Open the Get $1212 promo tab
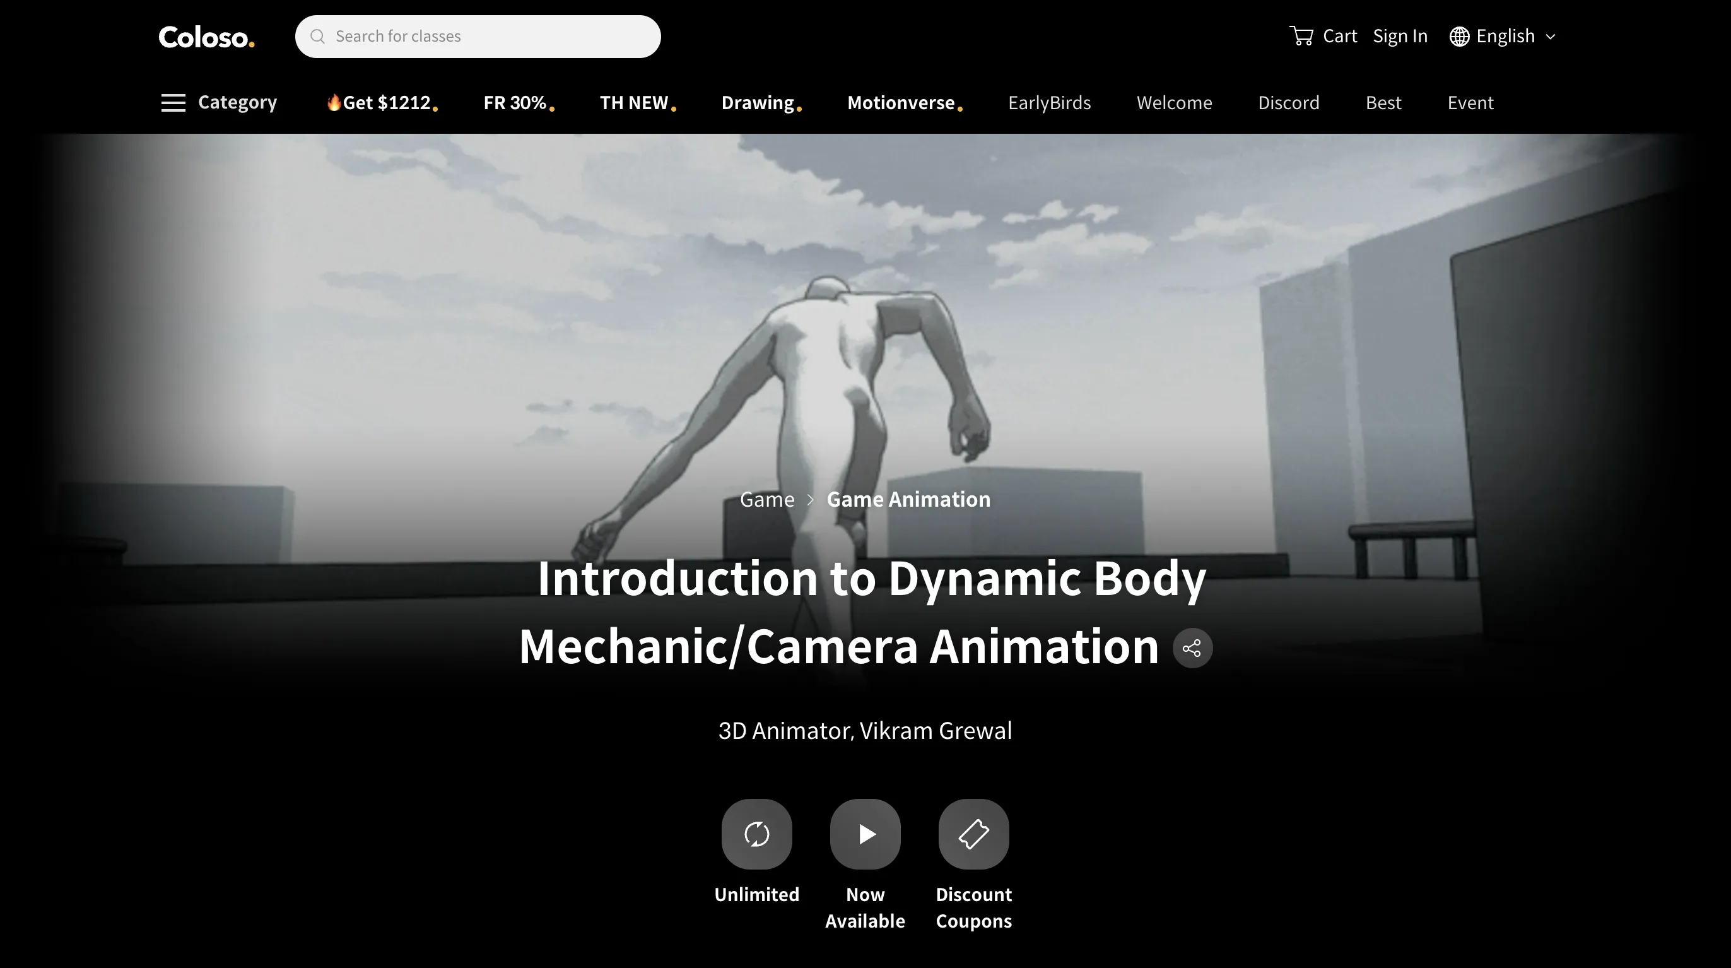The height and width of the screenshot is (968, 1731). [382, 103]
